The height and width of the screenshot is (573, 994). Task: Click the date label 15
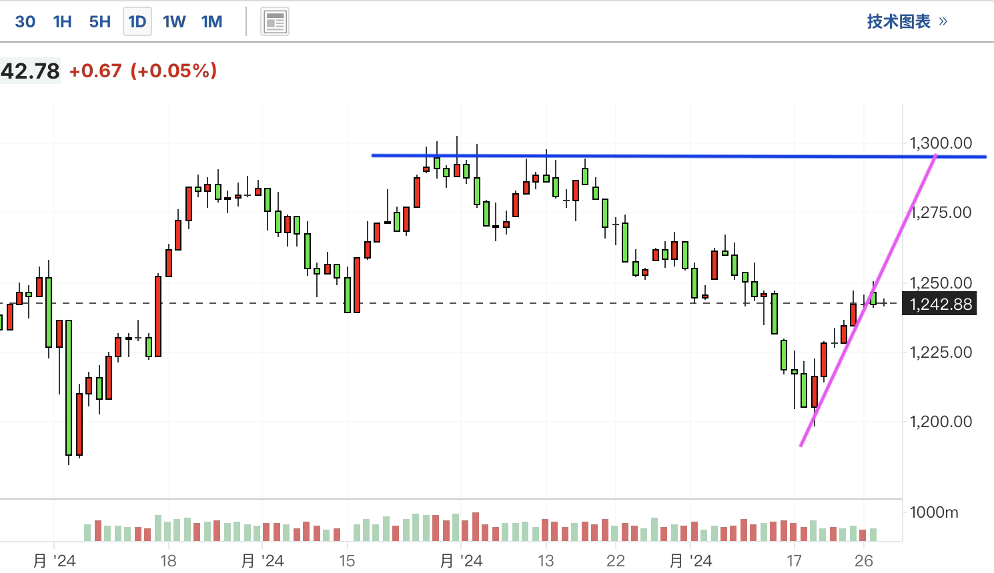pyautogui.click(x=347, y=561)
